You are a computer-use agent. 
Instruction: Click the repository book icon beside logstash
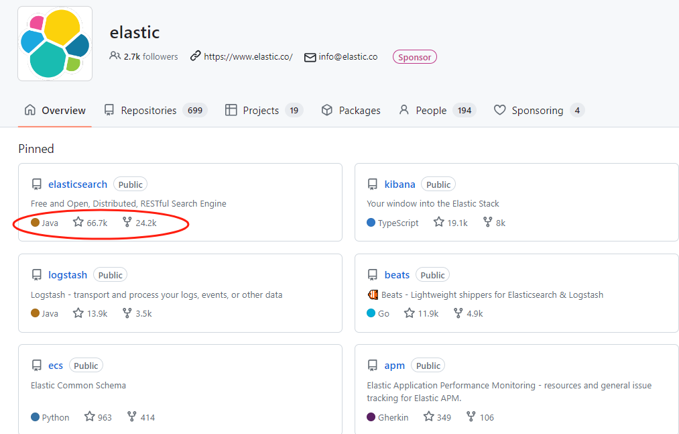(x=37, y=274)
